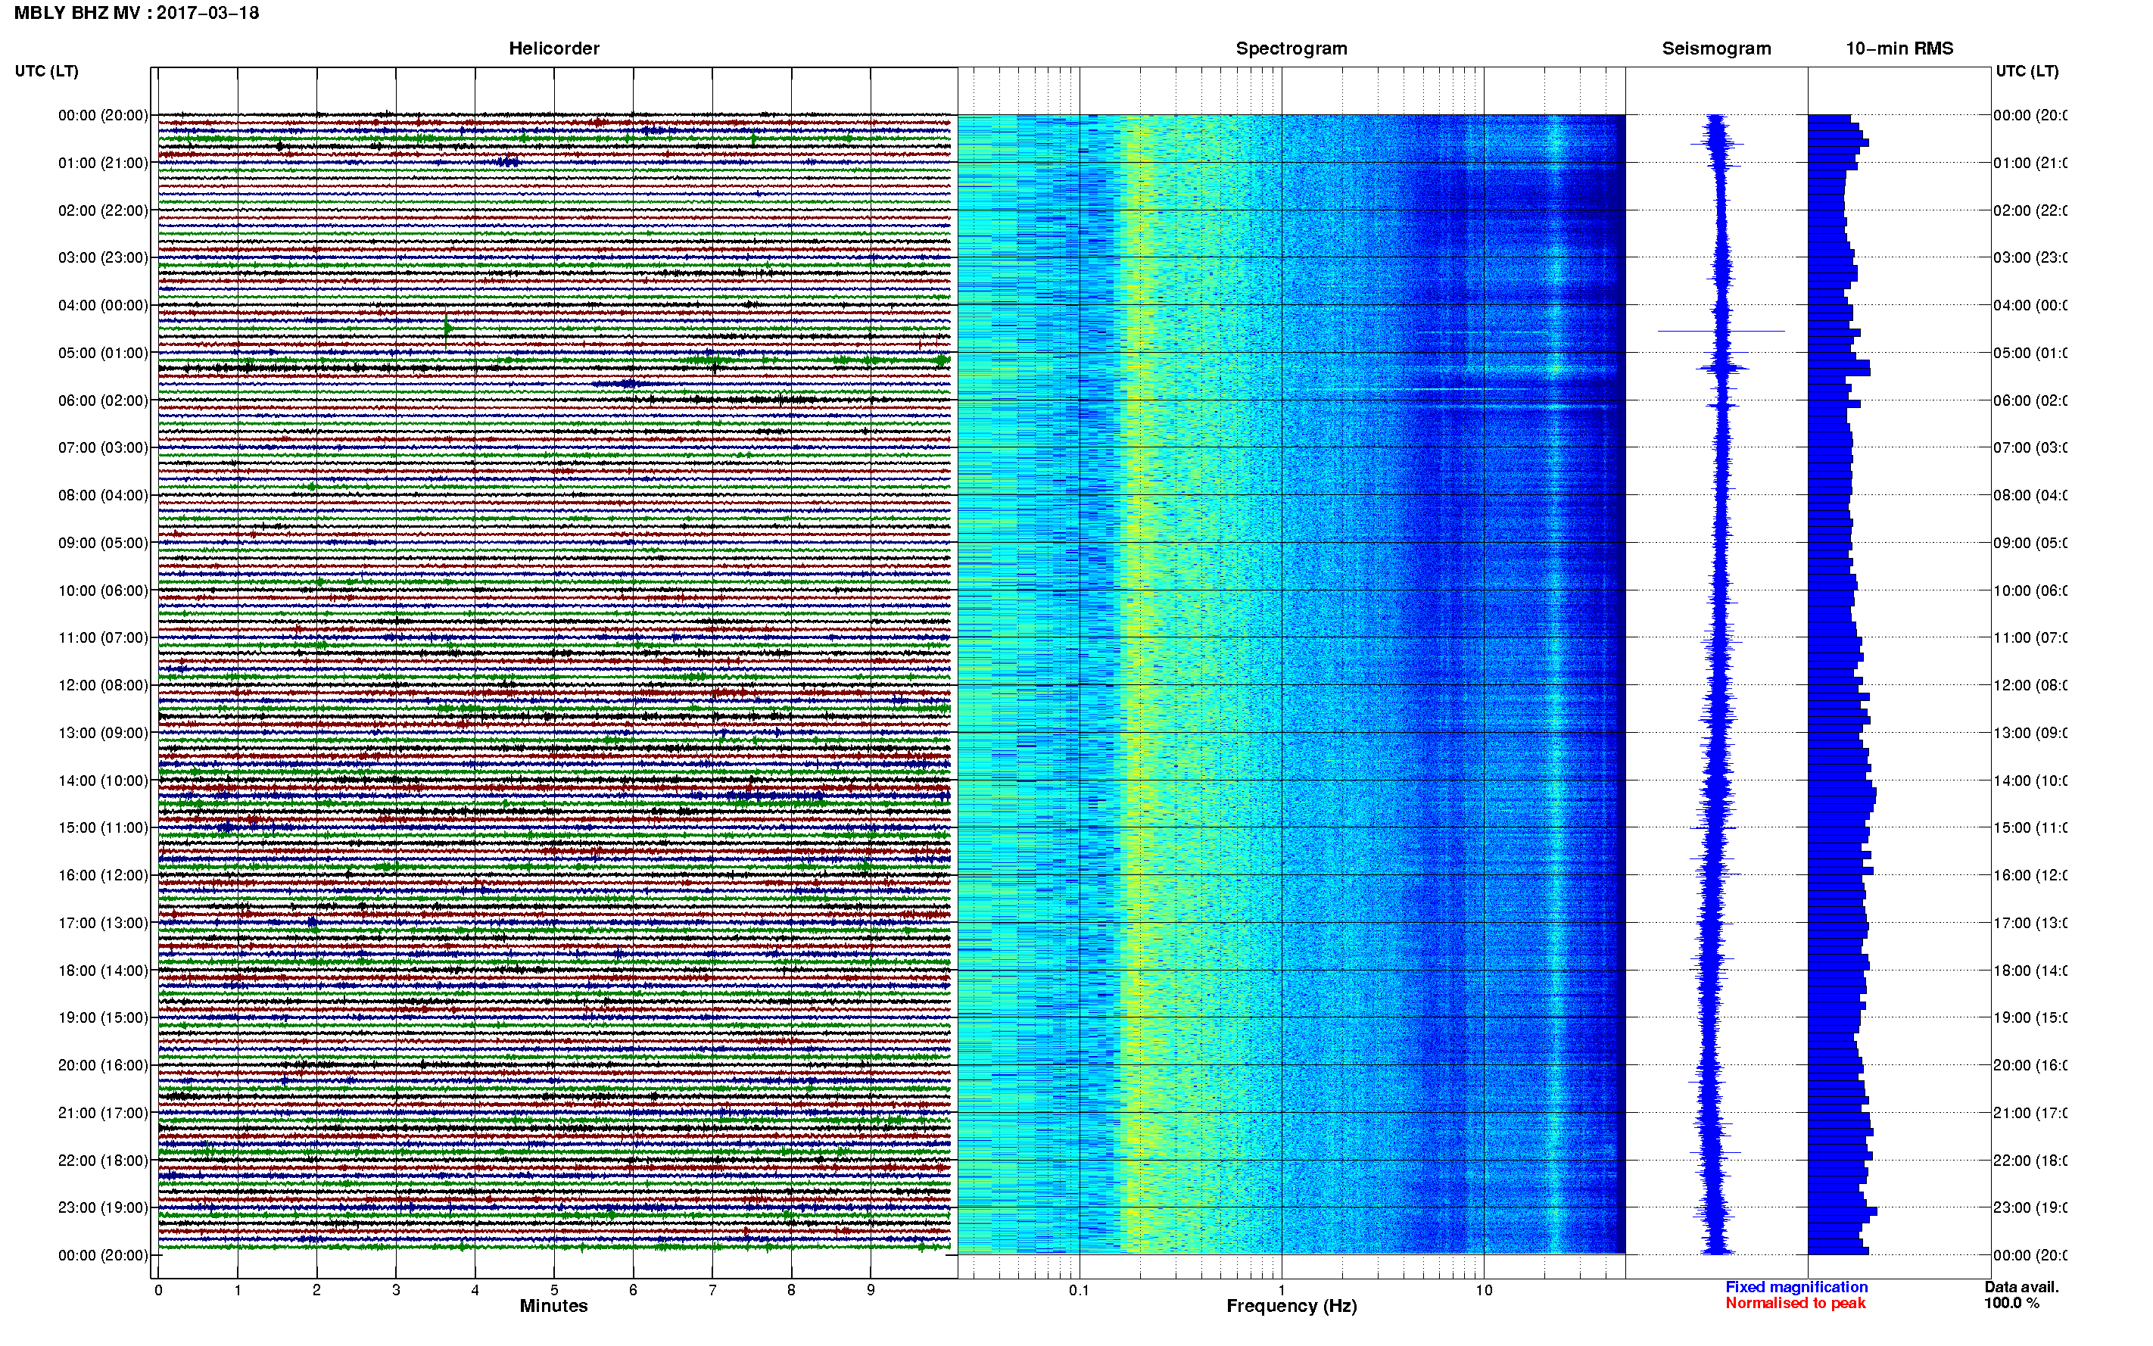
Task: Click the left '22:00 (18:00)' time label
Action: 103,1161
